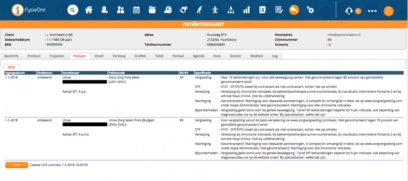This screenshot has height=181, width=408.
Task: Click the orange COV button
Action: 17,165
